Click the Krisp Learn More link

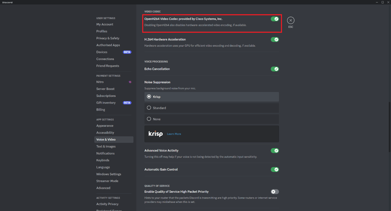click(174, 134)
